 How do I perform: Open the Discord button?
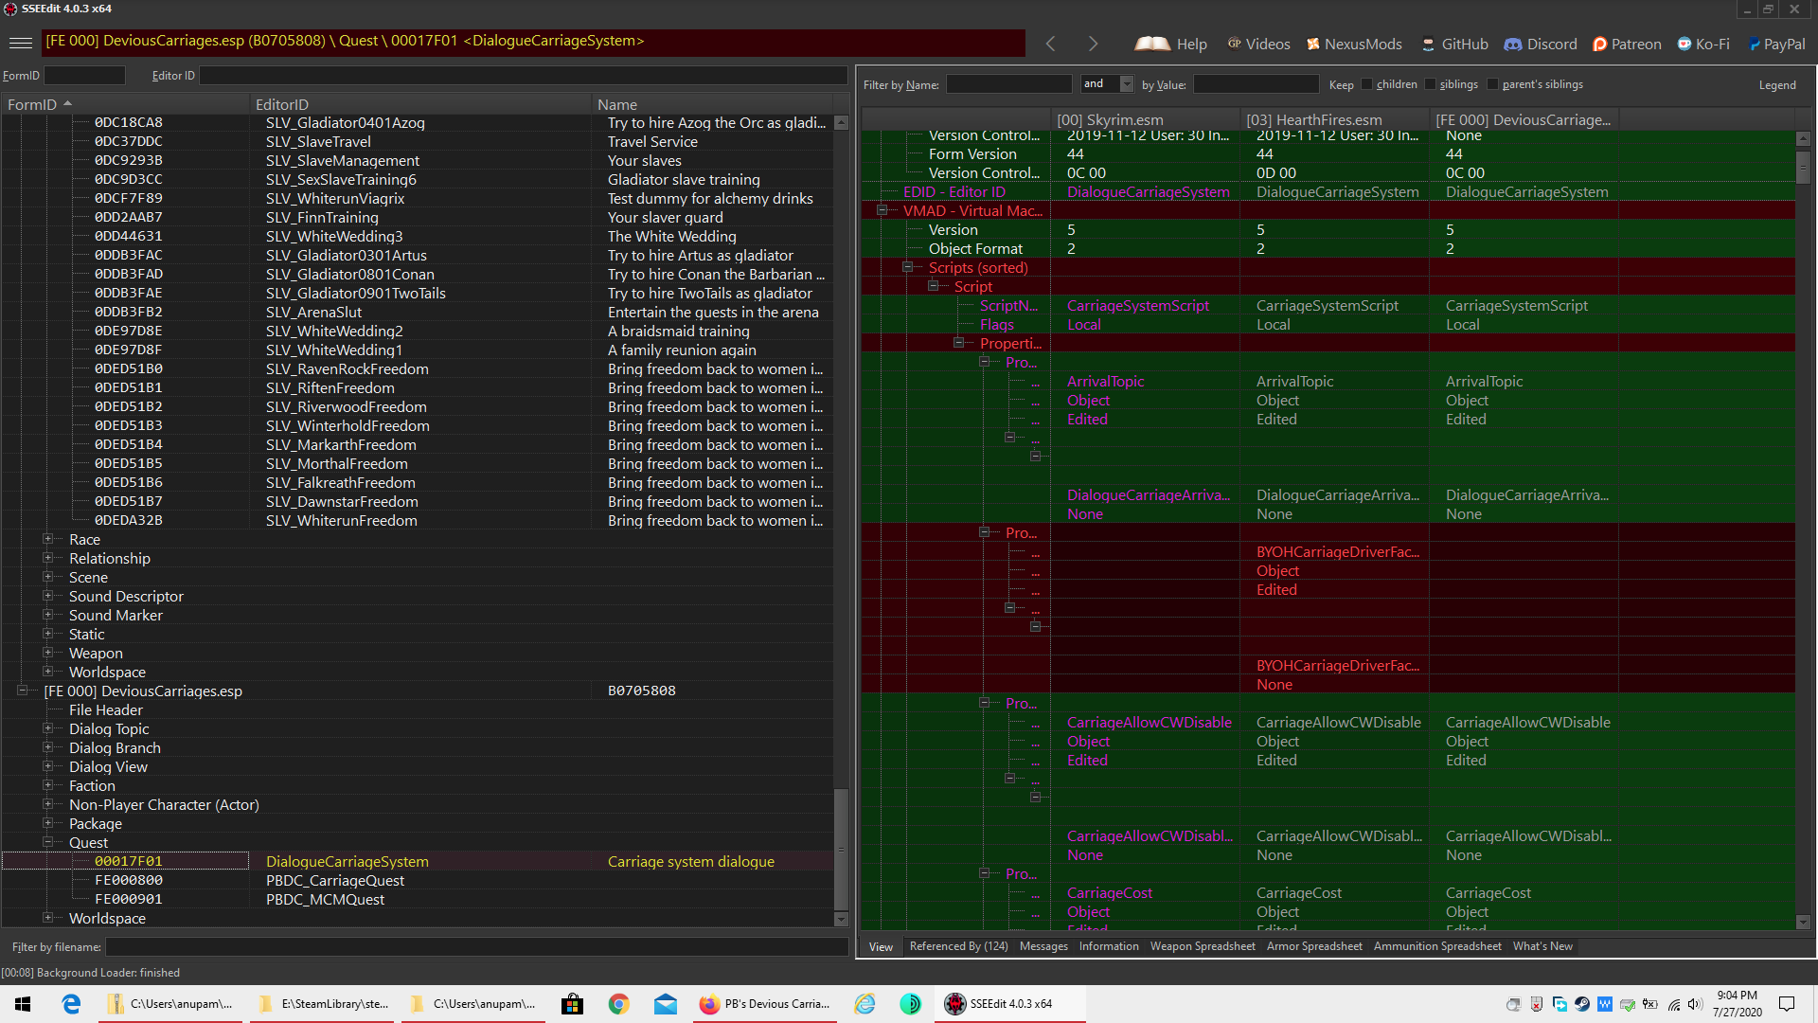click(x=1541, y=44)
